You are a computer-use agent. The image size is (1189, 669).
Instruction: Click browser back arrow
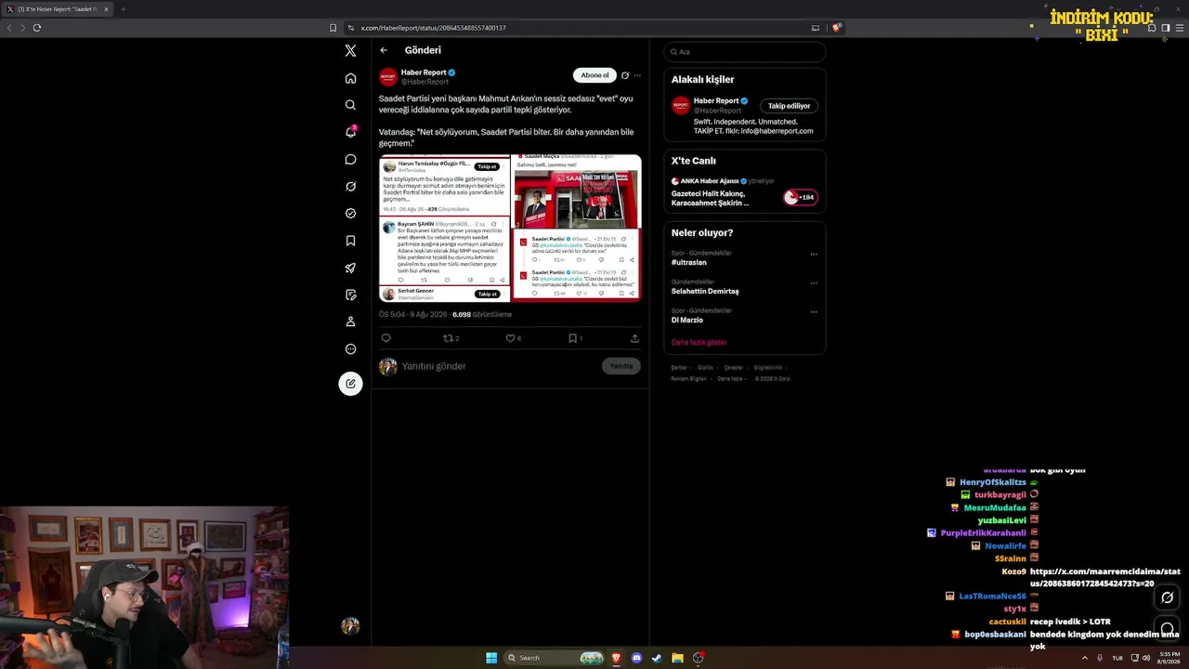click(9, 28)
